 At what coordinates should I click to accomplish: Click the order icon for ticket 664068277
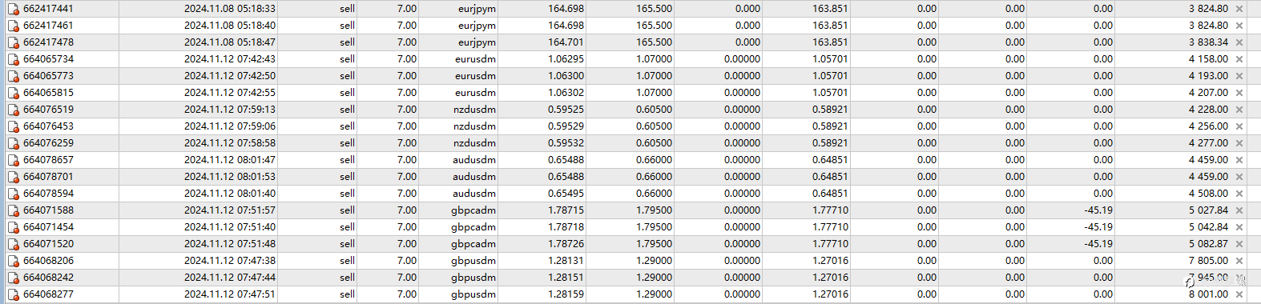click(x=13, y=294)
